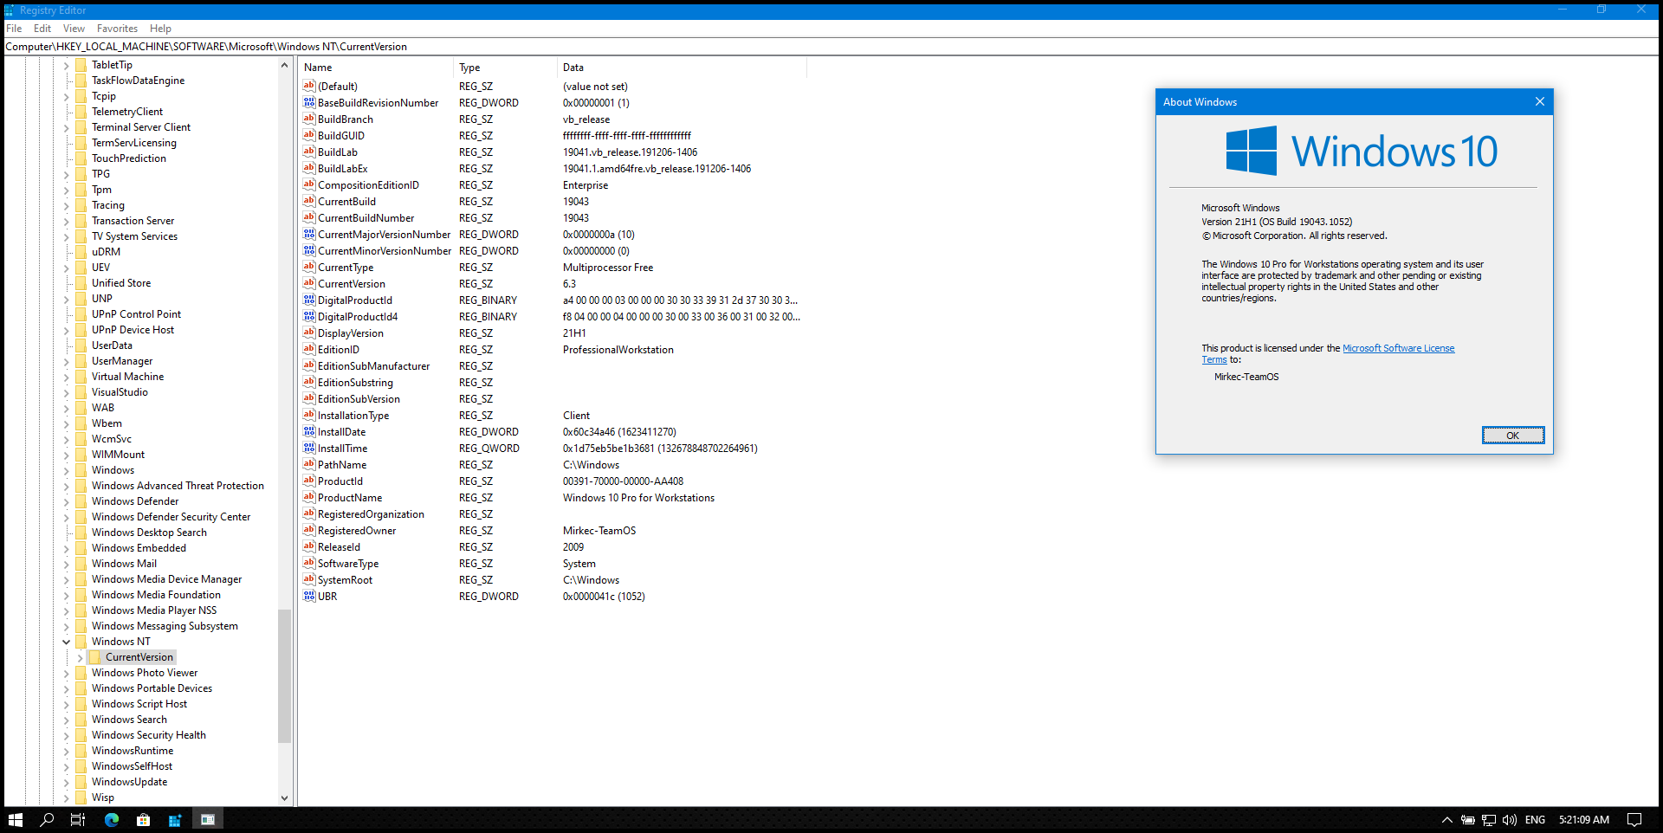
Task: Select the WindowsSelfHost tree item
Action: click(x=132, y=766)
